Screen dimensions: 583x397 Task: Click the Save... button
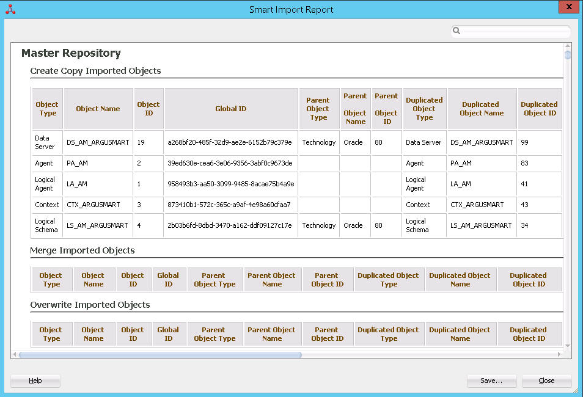point(491,381)
